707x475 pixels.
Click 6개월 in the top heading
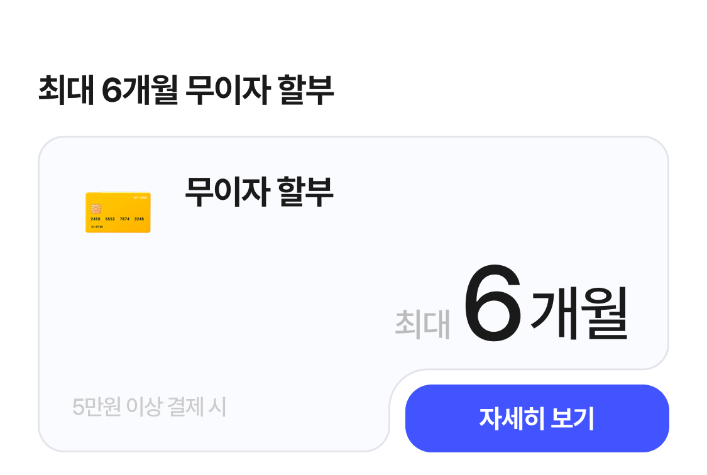click(140, 90)
